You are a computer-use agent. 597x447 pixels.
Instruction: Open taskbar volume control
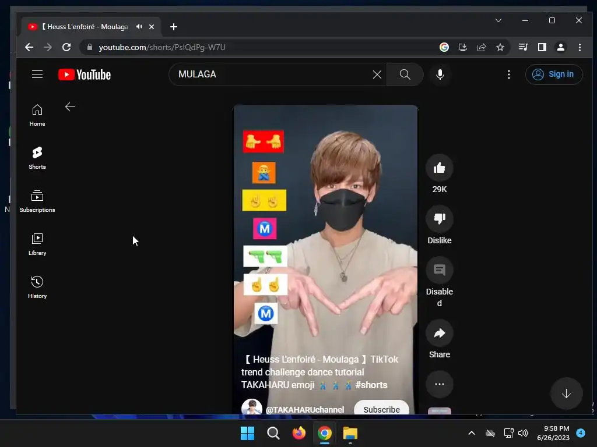pyautogui.click(x=523, y=433)
